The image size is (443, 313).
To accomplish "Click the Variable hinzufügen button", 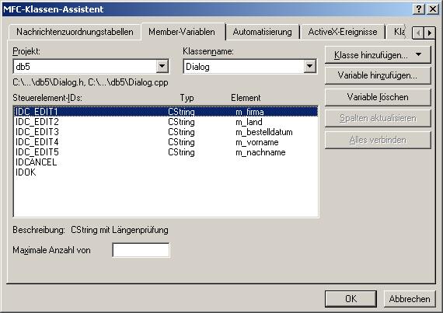I will click(x=378, y=75).
